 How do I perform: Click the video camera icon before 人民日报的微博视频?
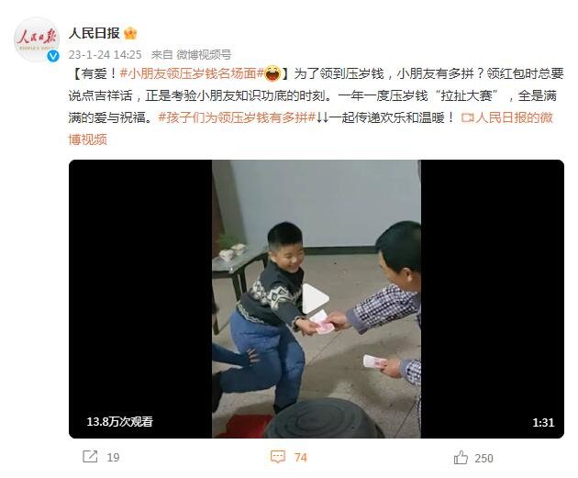coord(467,118)
